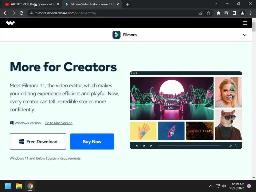256x192 pixels.
Task: Open File Explorer from taskbar
Action: tap(19, 186)
